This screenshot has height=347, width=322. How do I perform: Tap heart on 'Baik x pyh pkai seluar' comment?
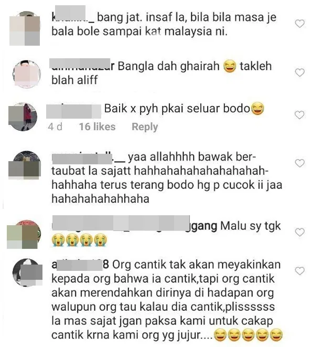(299, 115)
